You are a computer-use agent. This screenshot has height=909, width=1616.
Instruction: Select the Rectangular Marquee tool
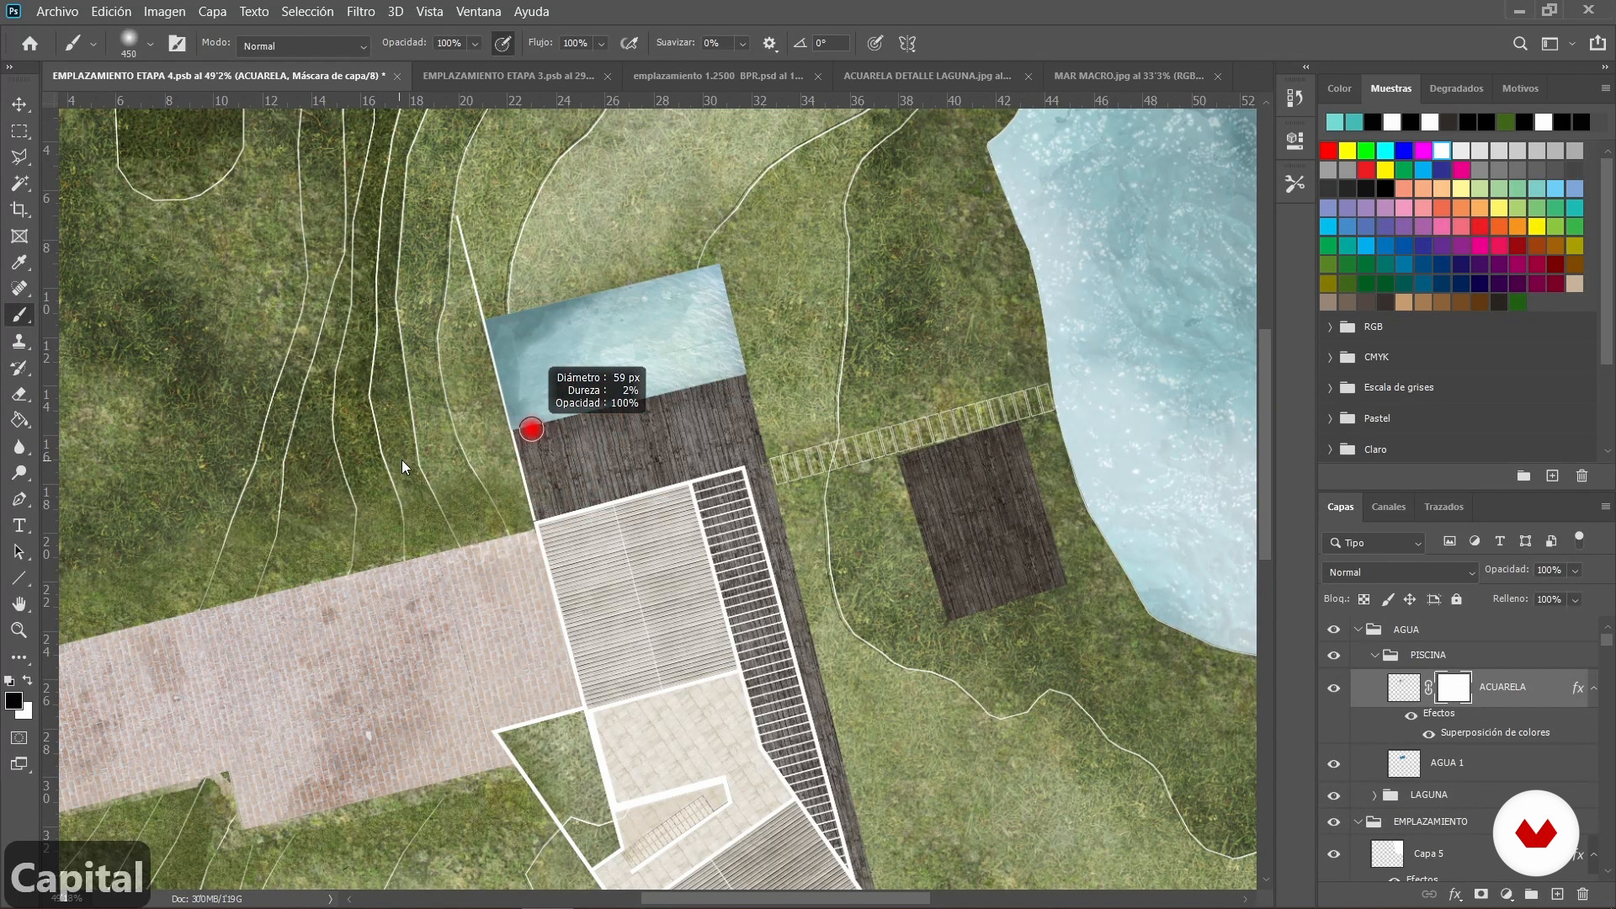tap(19, 131)
